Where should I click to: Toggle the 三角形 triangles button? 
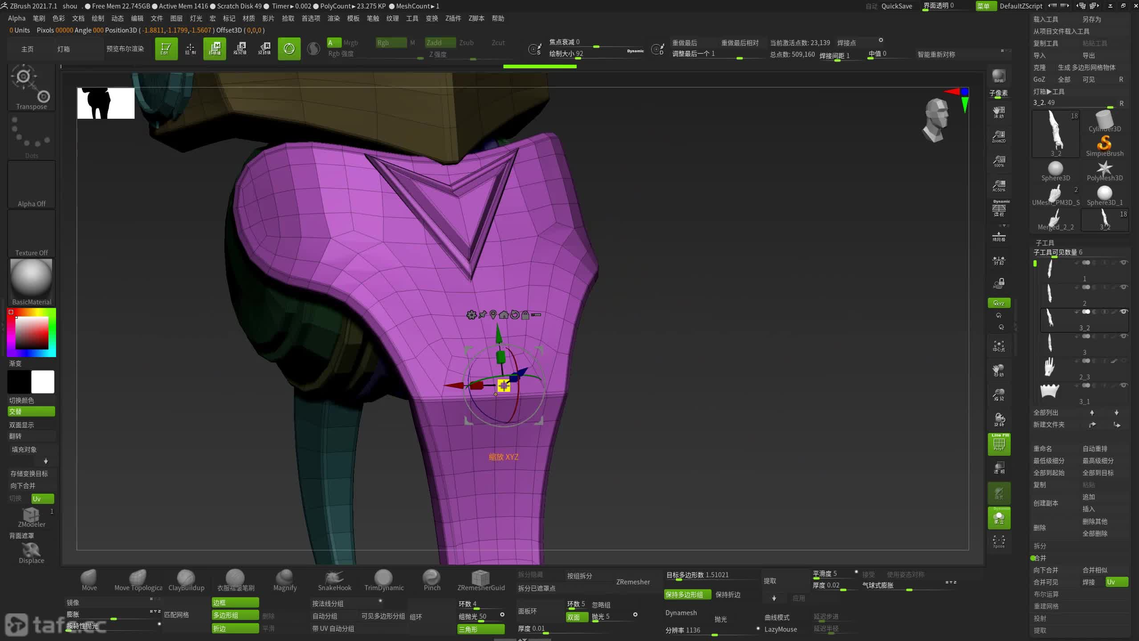[x=481, y=629]
